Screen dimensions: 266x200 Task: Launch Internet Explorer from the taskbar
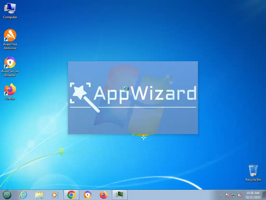tap(23, 195)
